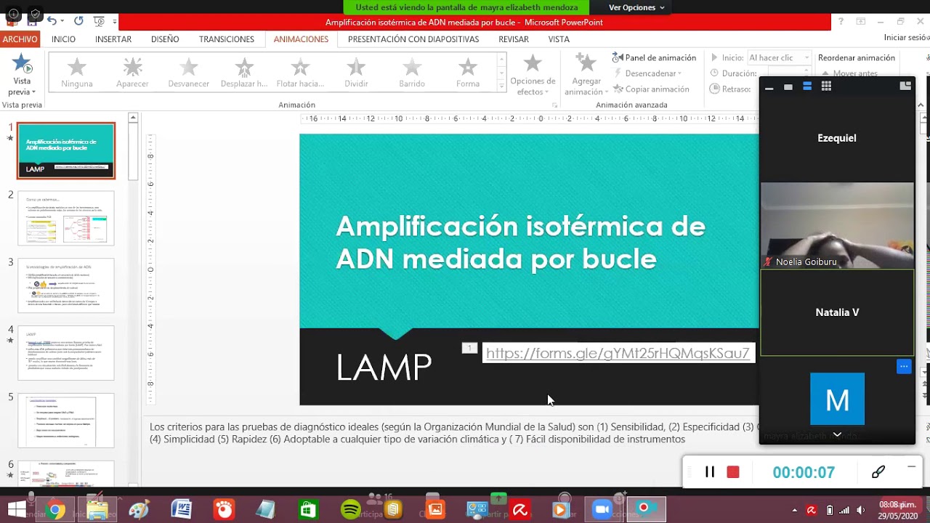Open Zoom from the taskbar

click(602, 510)
